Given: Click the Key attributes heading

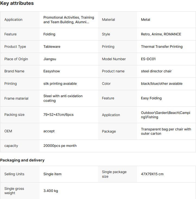Looking at the screenshot, I should click(x=17, y=4).
